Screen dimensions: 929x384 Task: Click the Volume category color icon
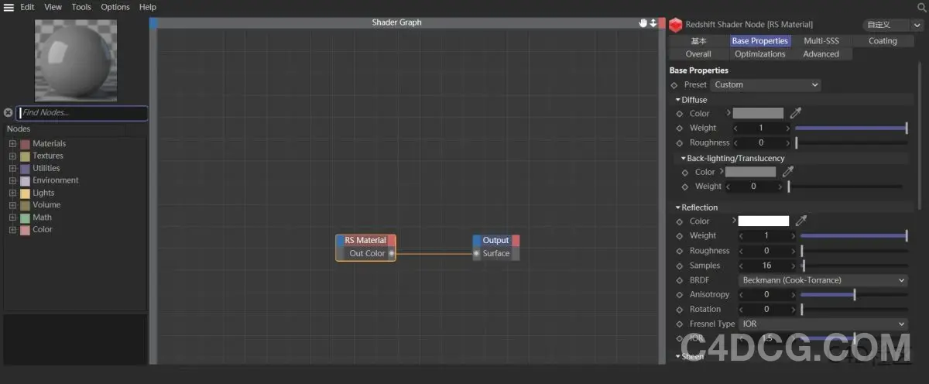[25, 205]
